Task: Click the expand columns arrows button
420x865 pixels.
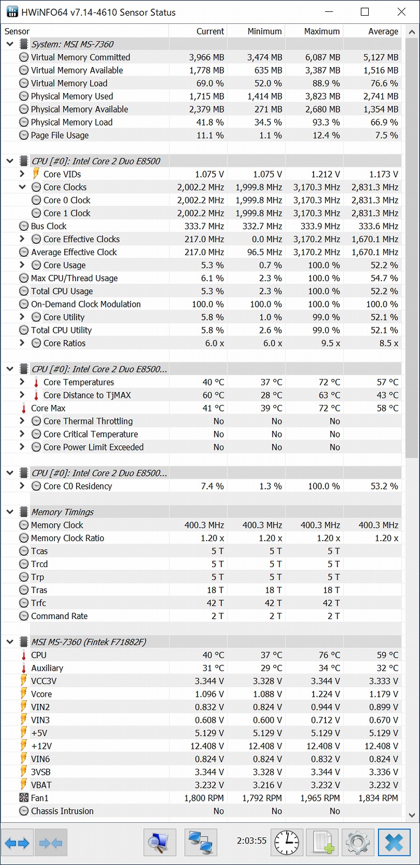Action: click(x=18, y=842)
